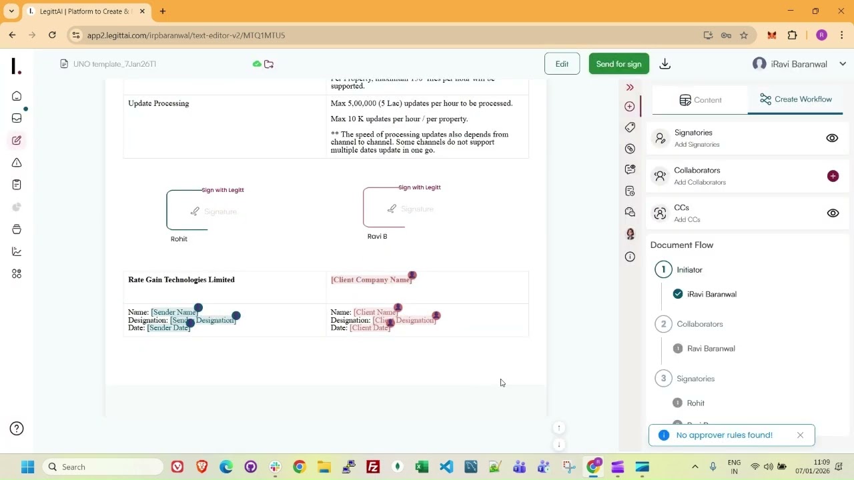This screenshot has width=854, height=480.
Task: Expand the system tray hidden icons chevron
Action: 695,467
